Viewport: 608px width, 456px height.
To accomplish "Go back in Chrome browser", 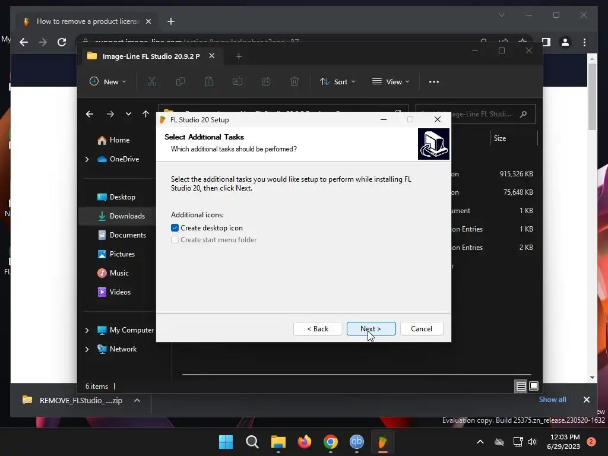I will (24, 42).
